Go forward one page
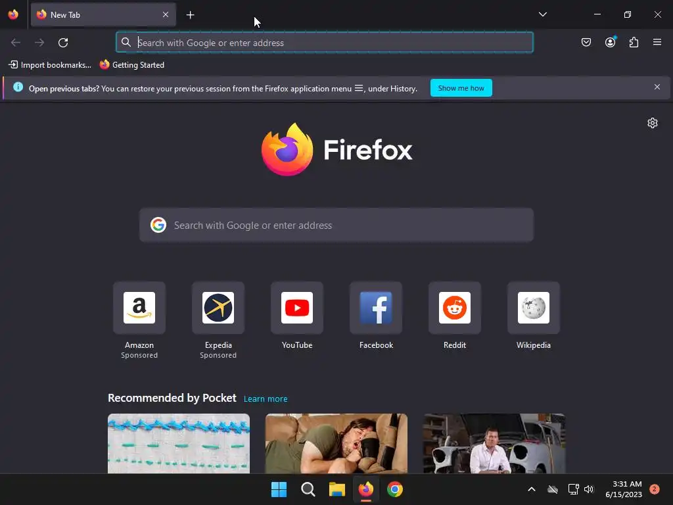Viewport: 673px width, 505px height. [39, 43]
